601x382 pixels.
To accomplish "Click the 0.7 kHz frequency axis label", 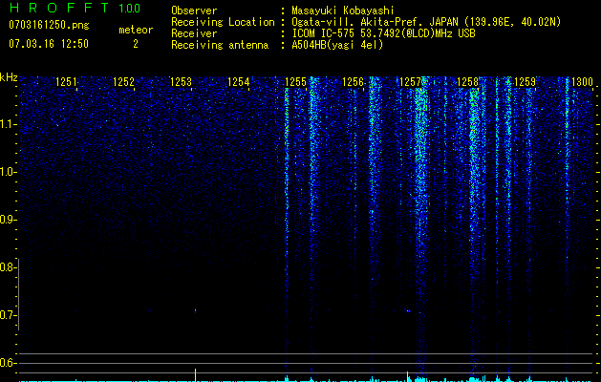I will [8, 315].
